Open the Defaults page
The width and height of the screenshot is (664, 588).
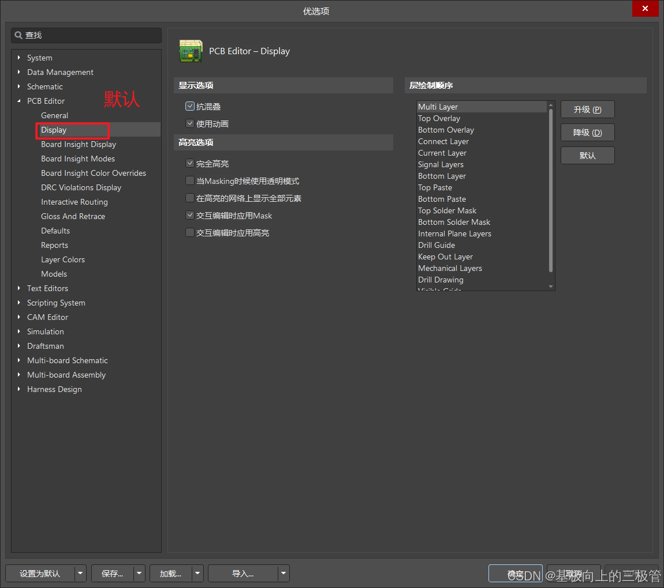55,231
